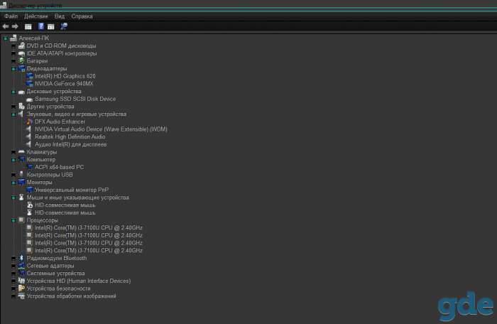Screen dimensions: 497x324
Task: Click the Другие устройства icon
Action: [x=21, y=107]
